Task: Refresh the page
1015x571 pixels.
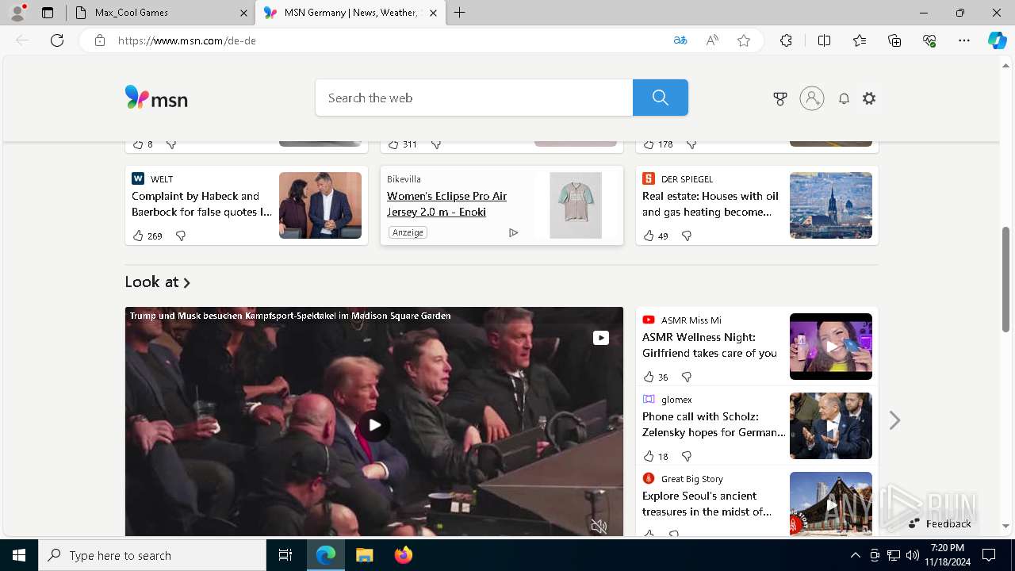Action: coord(57,40)
